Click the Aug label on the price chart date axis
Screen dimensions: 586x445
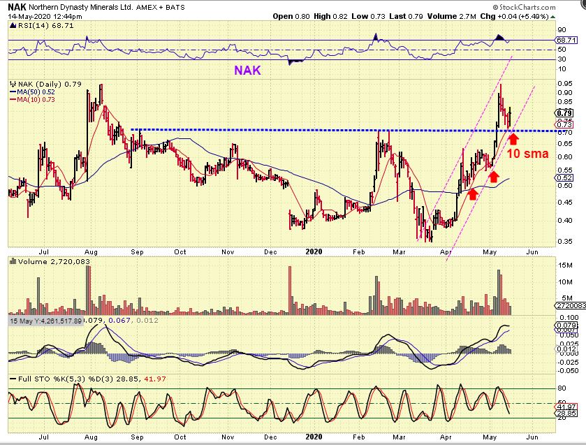pos(91,252)
